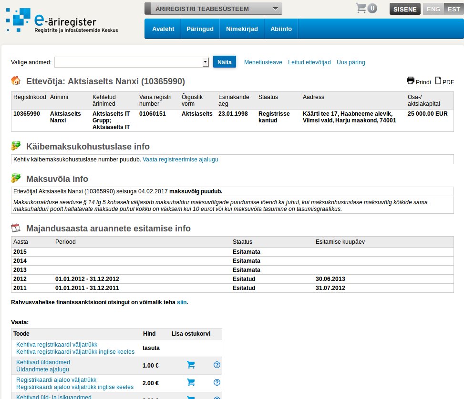
Task: Switch language to ENG
Action: pos(433,9)
